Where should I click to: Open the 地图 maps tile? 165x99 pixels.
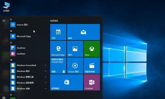tap(58, 65)
